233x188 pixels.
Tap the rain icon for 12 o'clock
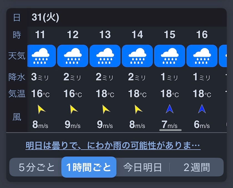coord(73,56)
